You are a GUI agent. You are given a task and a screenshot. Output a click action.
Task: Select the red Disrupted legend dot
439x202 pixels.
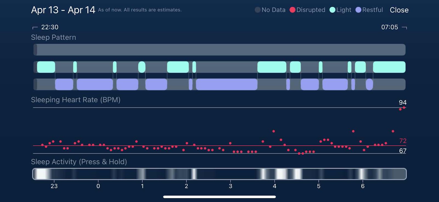pos(292,10)
